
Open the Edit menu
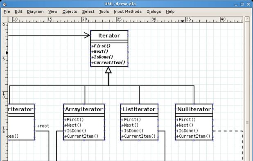(18, 11)
